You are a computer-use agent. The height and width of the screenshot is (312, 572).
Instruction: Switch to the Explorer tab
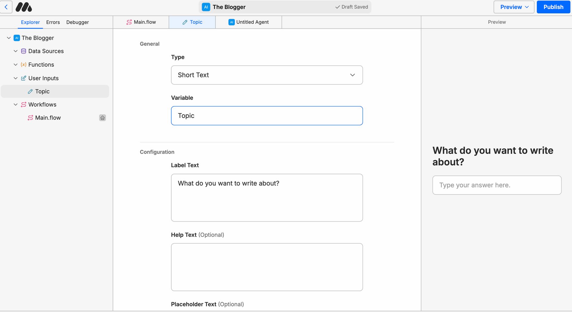pyautogui.click(x=30, y=22)
